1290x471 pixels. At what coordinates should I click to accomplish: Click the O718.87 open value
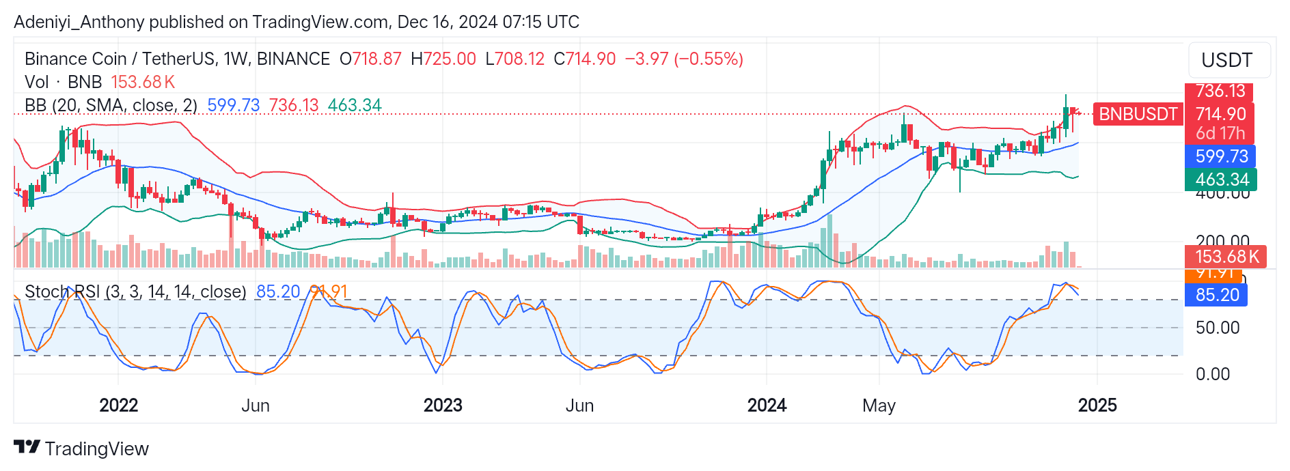click(x=370, y=59)
